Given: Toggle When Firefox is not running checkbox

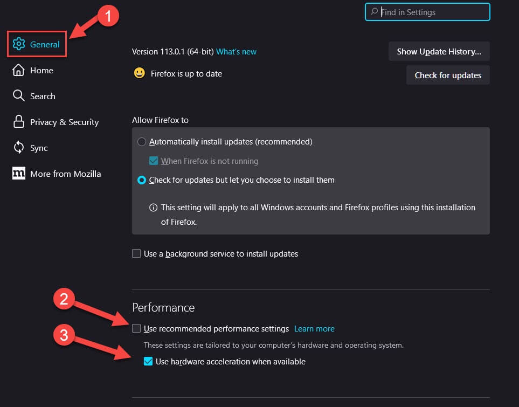Looking at the screenshot, I should (154, 161).
